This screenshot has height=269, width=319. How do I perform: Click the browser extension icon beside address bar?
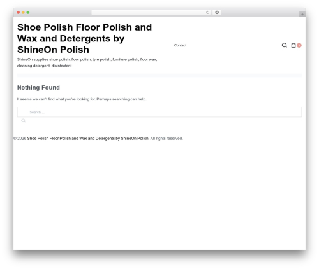click(217, 12)
